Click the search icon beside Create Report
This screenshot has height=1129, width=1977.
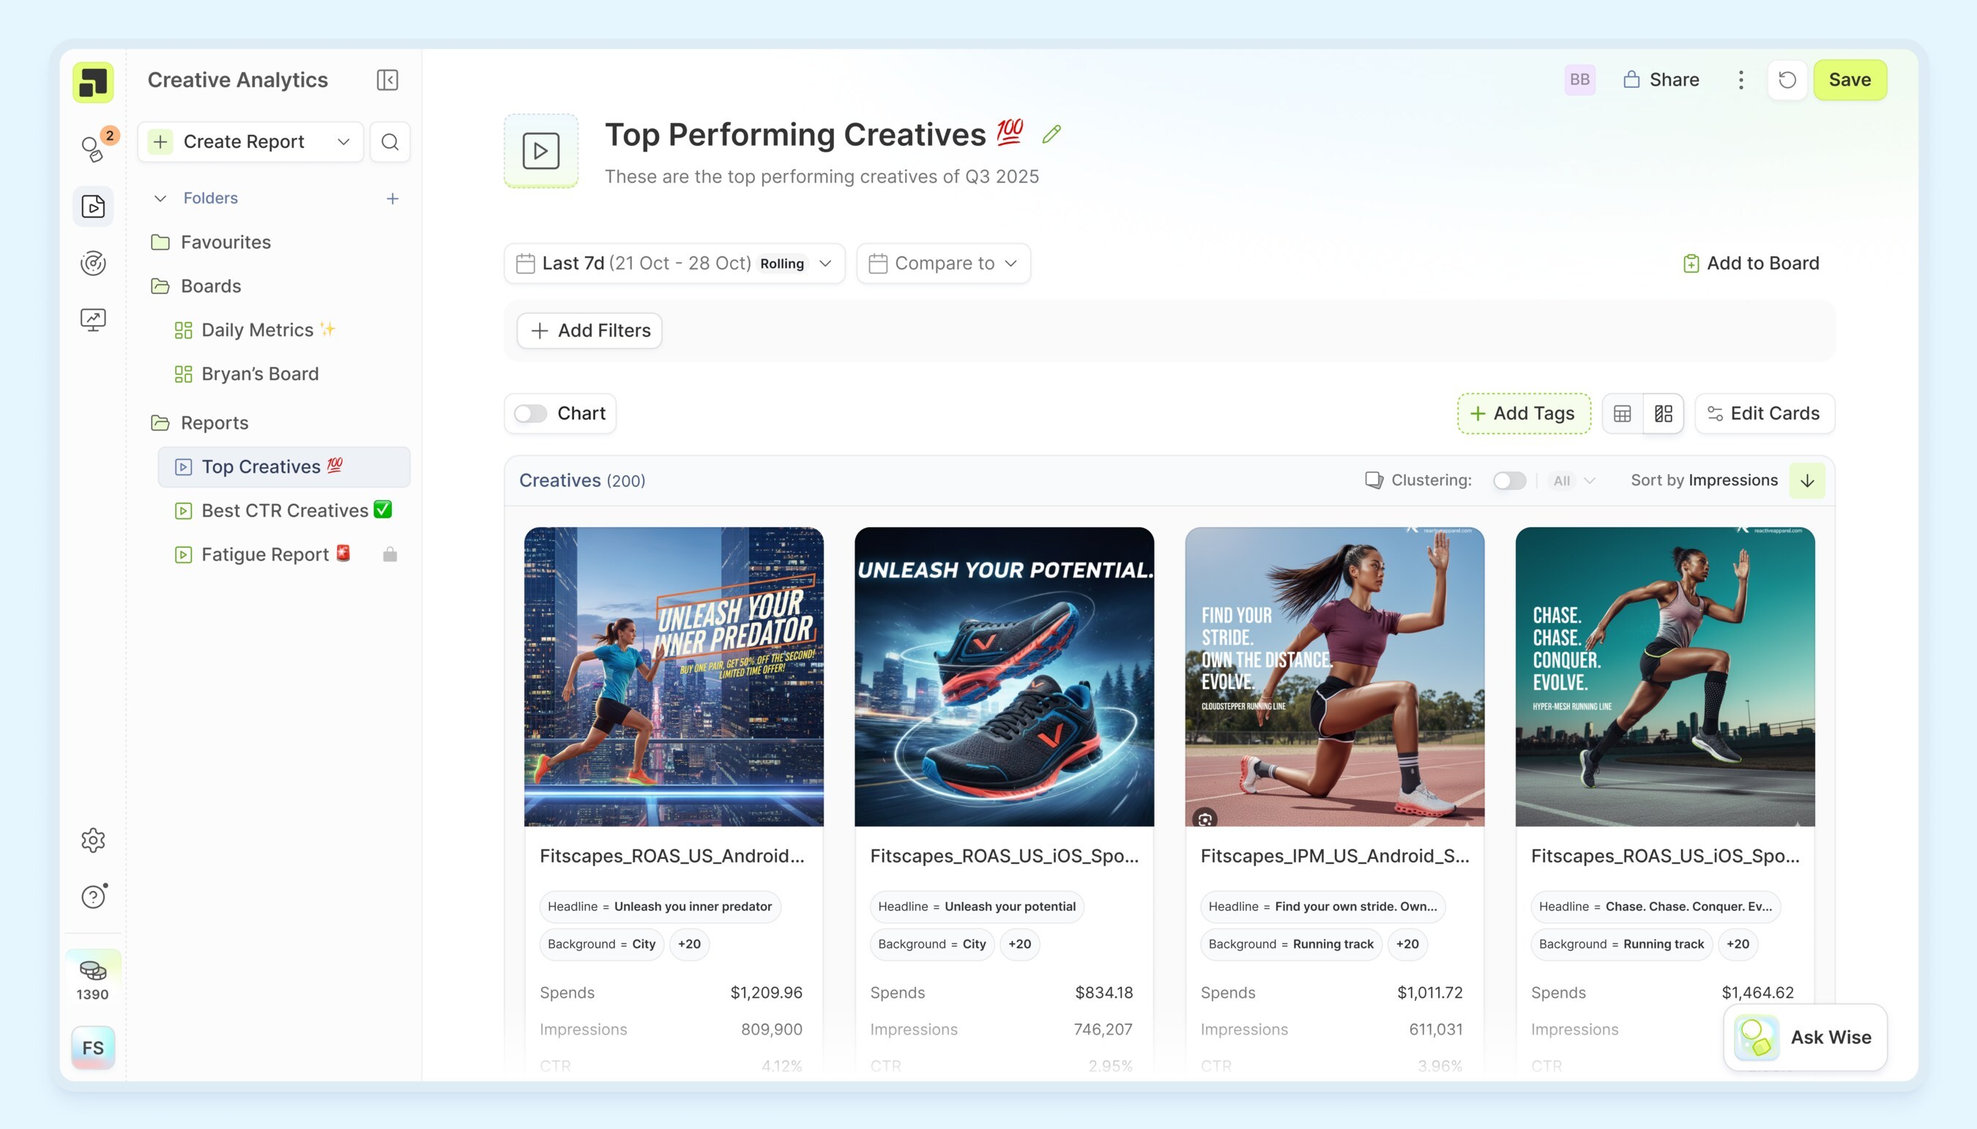390,142
